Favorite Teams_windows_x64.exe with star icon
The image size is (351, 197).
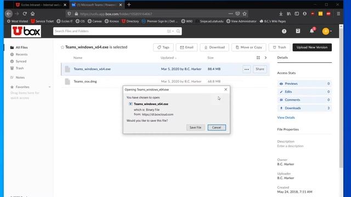[62, 47]
